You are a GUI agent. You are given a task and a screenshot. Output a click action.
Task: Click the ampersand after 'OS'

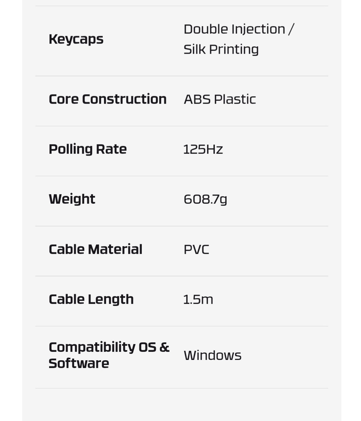coord(164,347)
